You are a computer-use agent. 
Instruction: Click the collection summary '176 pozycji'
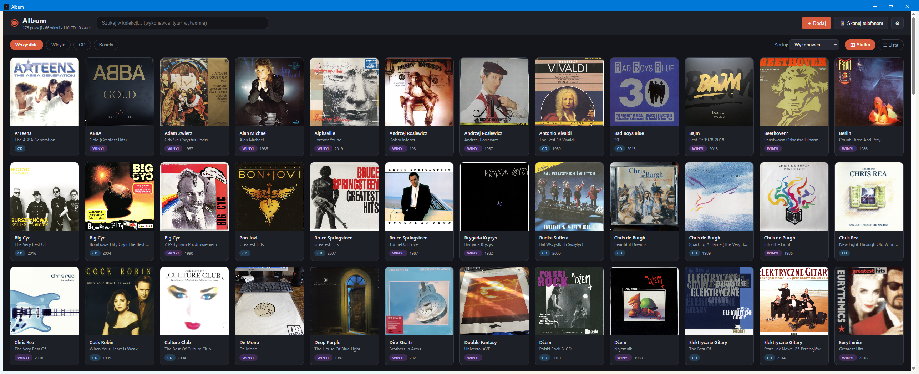click(32, 28)
